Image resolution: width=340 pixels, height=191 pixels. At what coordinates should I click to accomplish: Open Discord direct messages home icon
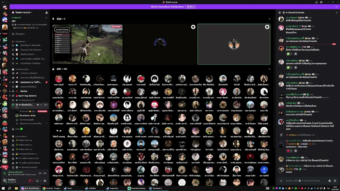click(5, 7)
